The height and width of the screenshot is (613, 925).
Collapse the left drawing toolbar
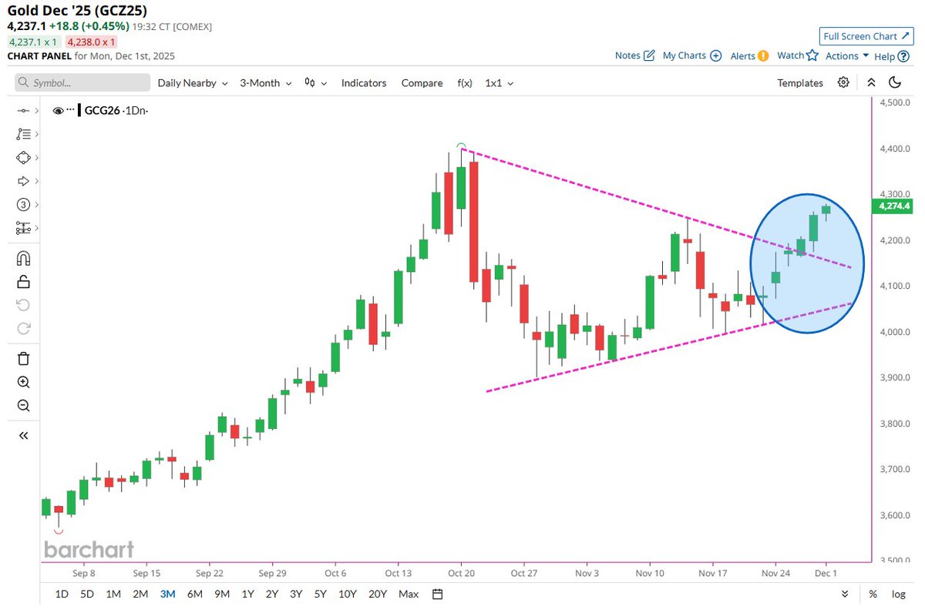23,435
